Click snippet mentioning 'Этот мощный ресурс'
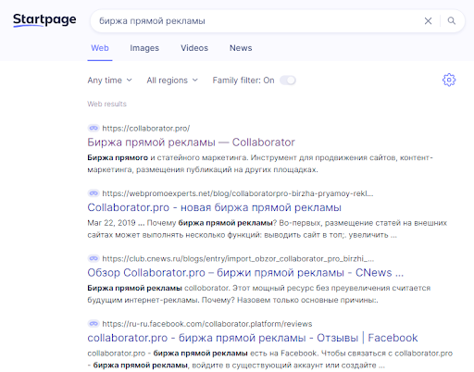This screenshot has width=474, height=372. pos(259,294)
